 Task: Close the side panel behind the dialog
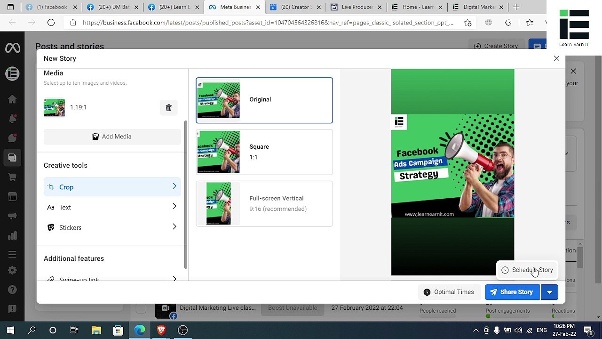(573, 71)
